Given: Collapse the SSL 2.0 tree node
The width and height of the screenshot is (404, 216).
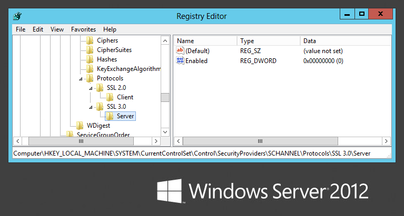Looking at the screenshot, I should point(91,88).
